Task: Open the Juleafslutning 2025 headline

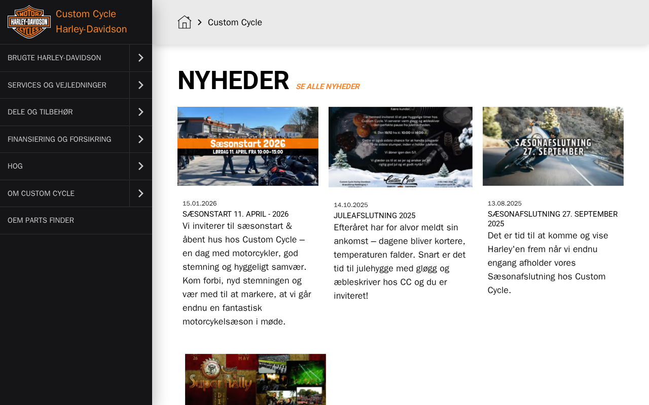Action: click(374, 216)
